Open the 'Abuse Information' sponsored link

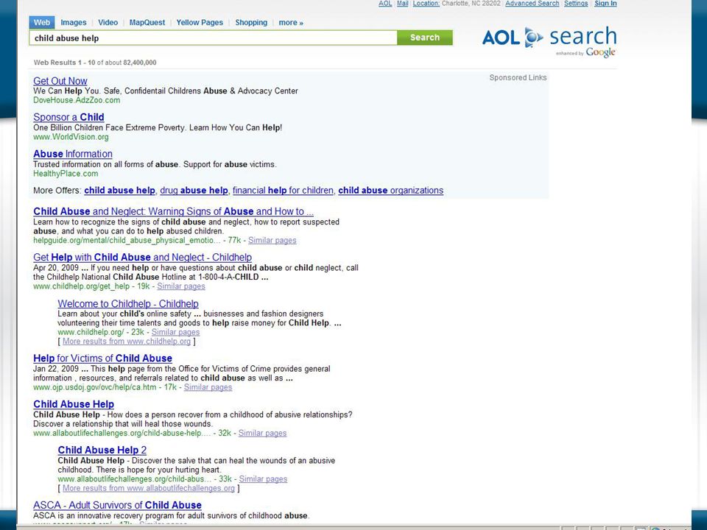(x=73, y=154)
